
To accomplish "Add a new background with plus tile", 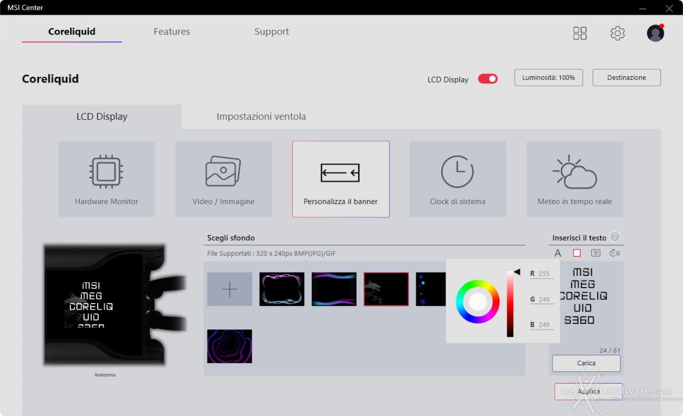I will pos(230,289).
